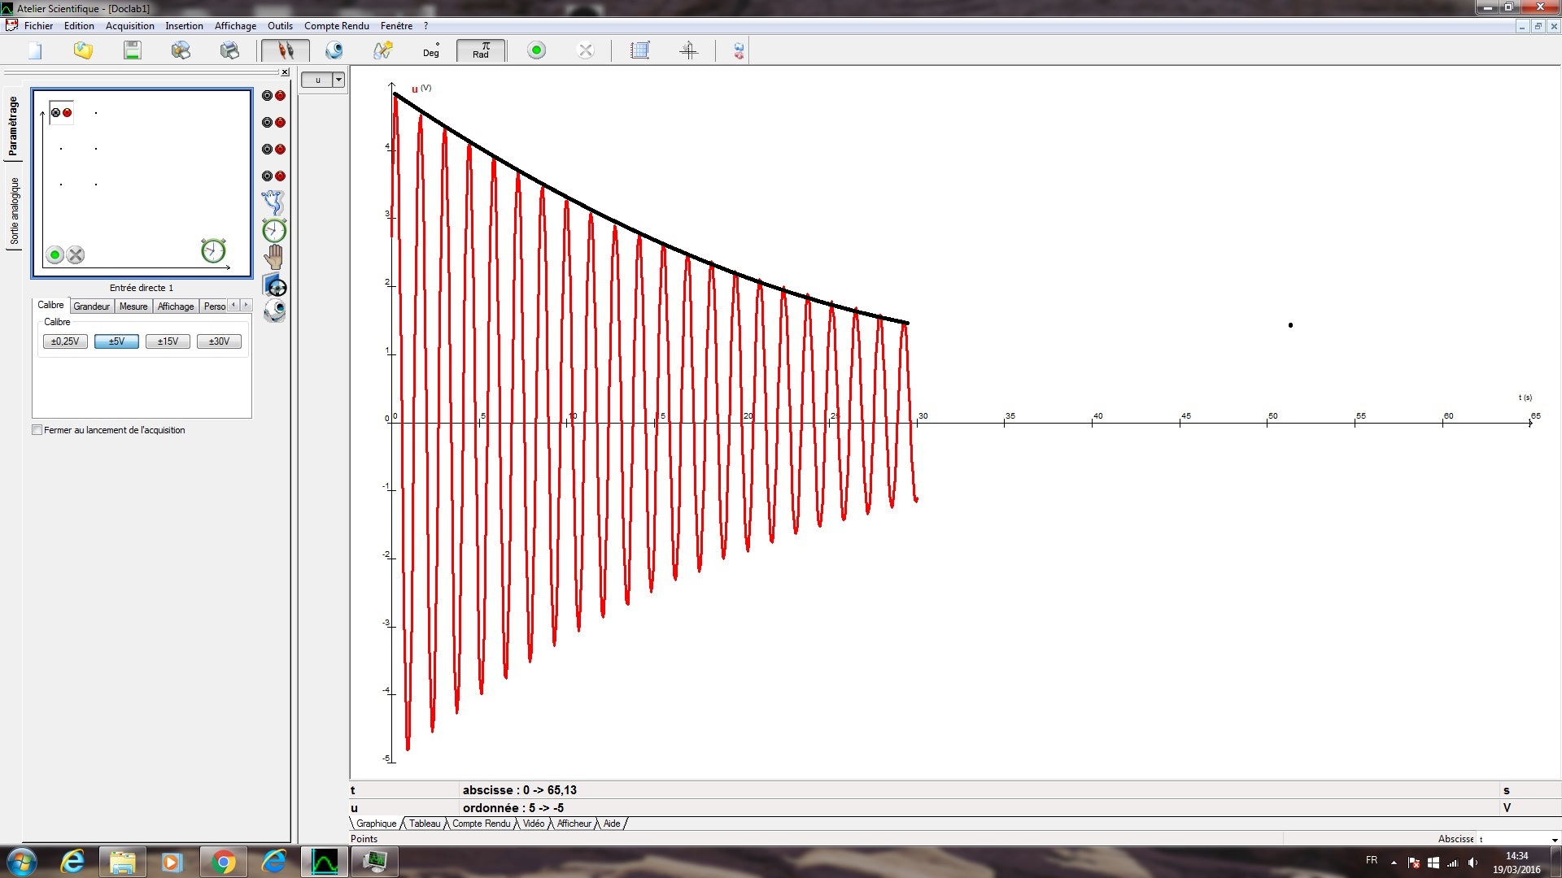Expand the u variable dropdown
Viewport: 1562px width, 878px height.
338,80
